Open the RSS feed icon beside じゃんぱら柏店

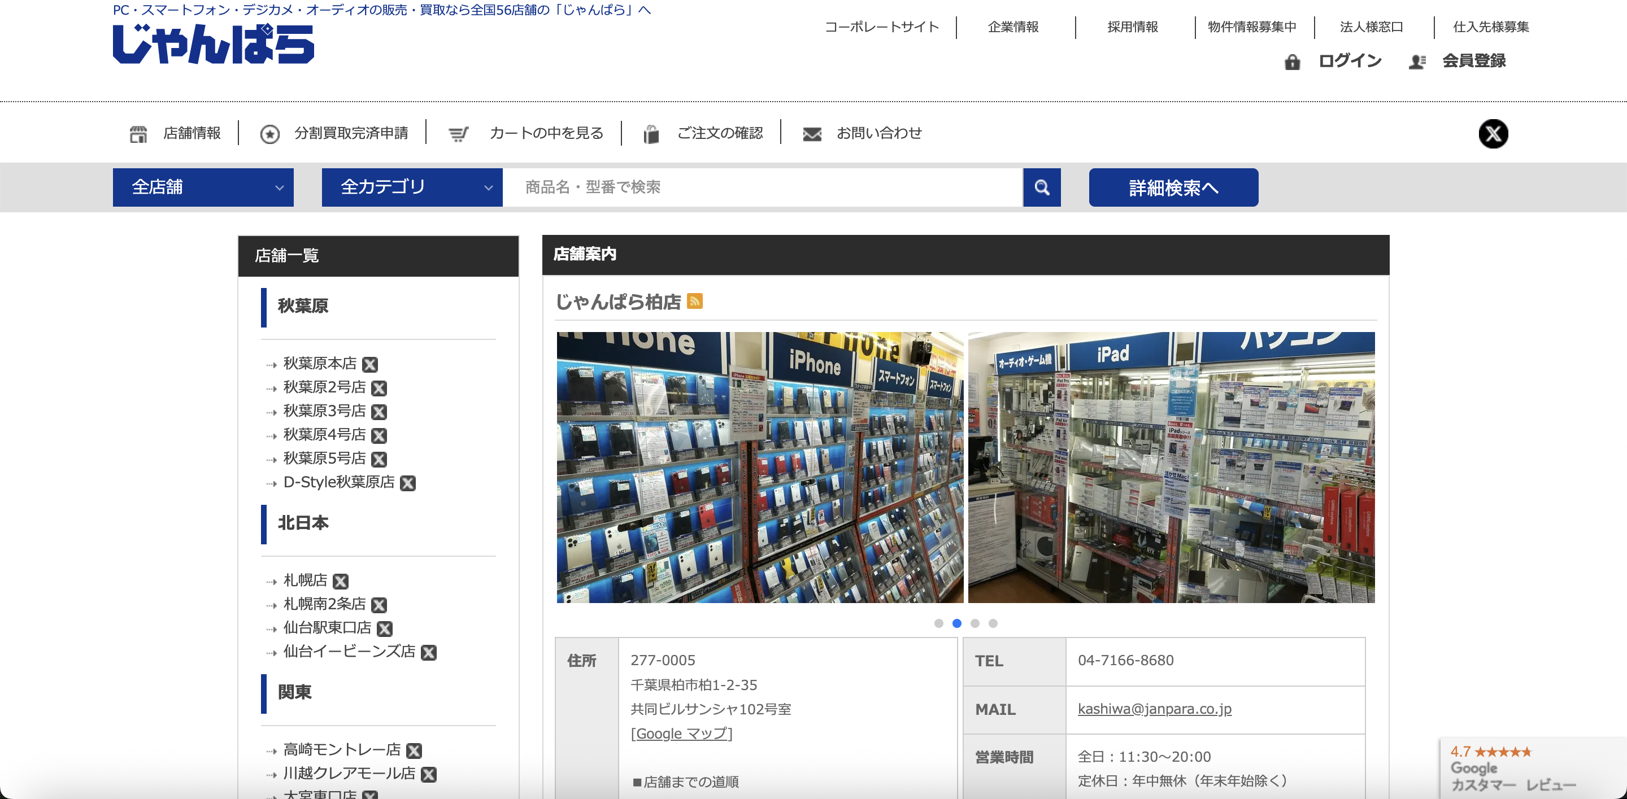(695, 301)
